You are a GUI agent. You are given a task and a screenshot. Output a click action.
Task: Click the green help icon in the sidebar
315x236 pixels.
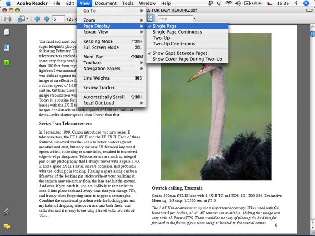tap(7, 62)
